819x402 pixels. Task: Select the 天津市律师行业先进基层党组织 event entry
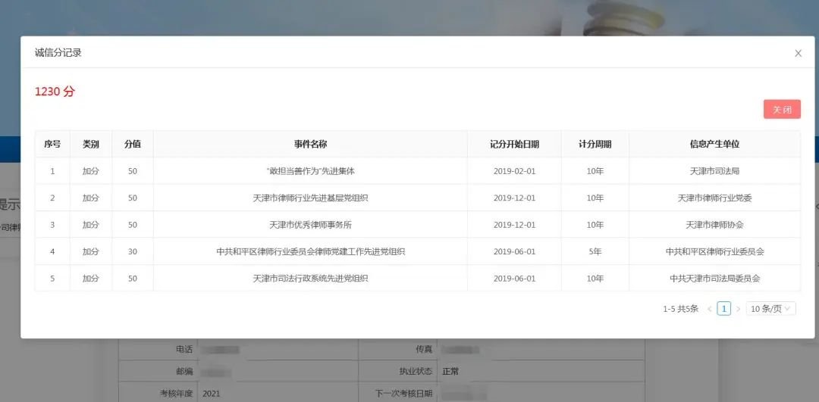tap(310, 198)
